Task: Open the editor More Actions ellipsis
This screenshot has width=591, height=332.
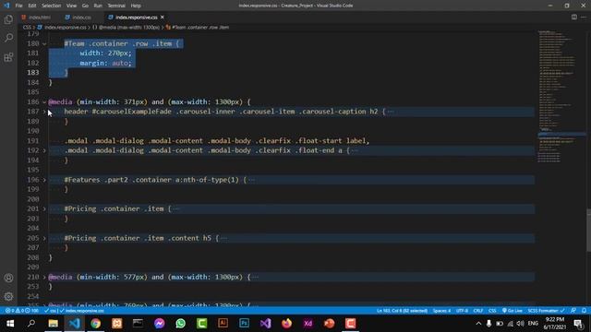Action: tap(584, 17)
